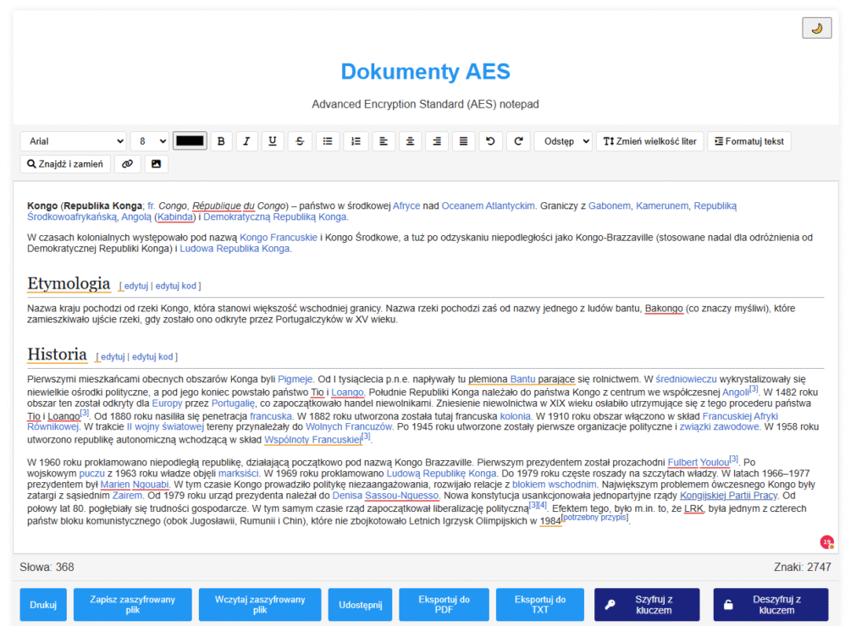The width and height of the screenshot is (867, 626).
Task: Click the insert image icon
Action: coord(156,164)
